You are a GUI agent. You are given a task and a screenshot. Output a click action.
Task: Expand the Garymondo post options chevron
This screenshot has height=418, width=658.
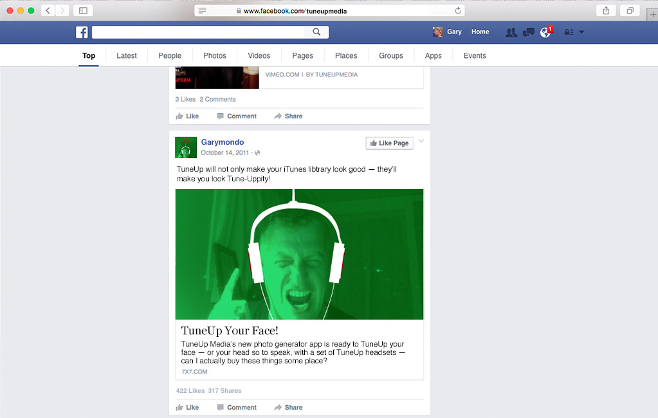421,141
